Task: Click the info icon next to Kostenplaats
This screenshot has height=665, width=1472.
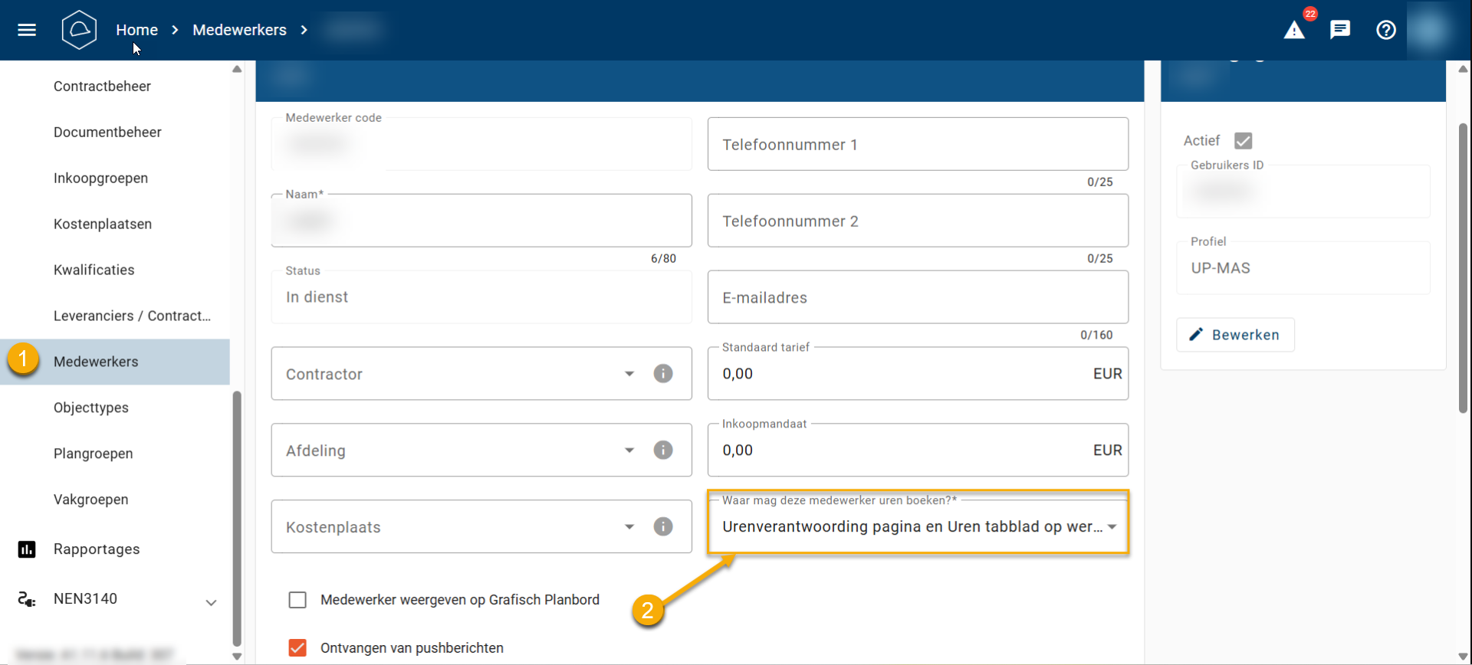Action: click(663, 527)
